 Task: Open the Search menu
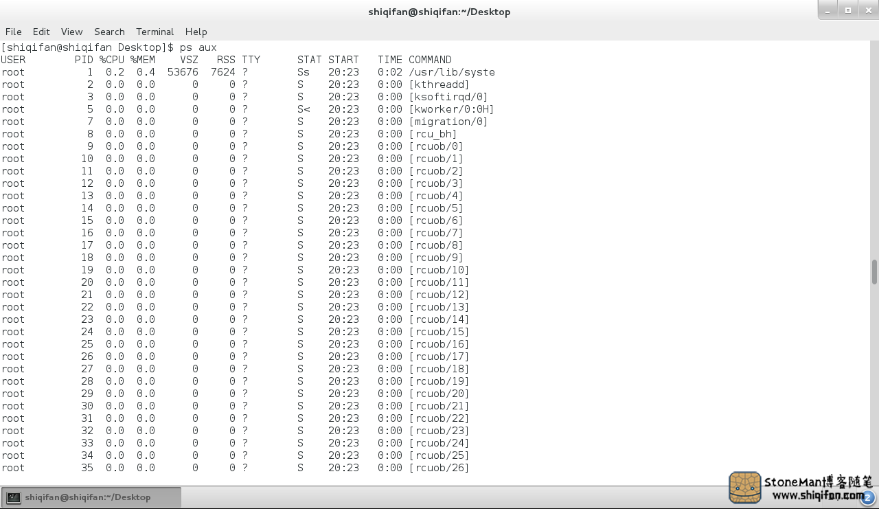[x=109, y=32]
